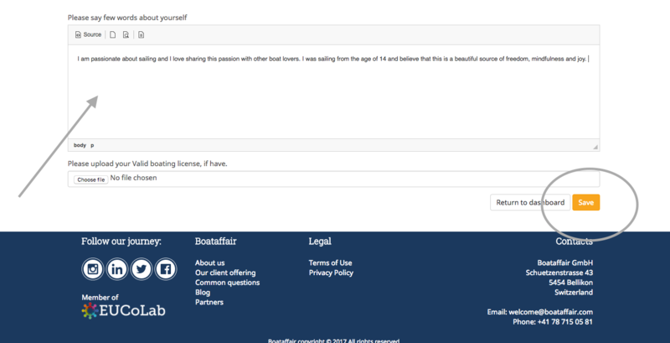The height and width of the screenshot is (343, 670).
Task: Save the profile with the orange button
Action: [585, 202]
